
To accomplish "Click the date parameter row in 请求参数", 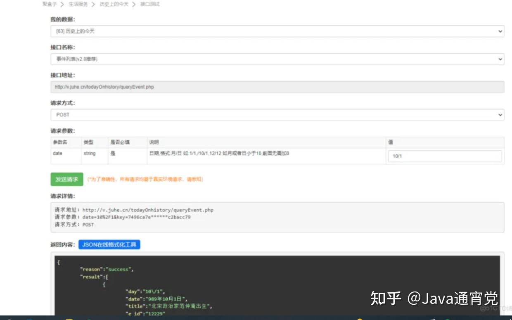I will 165,154.
